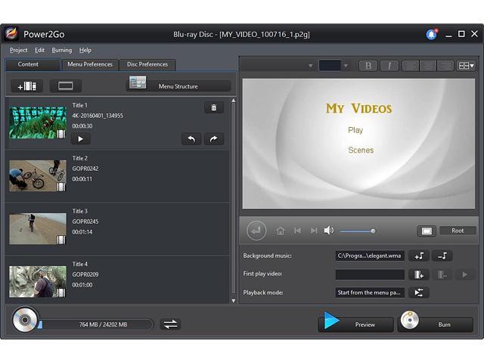Delete Title 1 with the trash icon
Viewport: 484px width, 363px height.
pyautogui.click(x=213, y=108)
